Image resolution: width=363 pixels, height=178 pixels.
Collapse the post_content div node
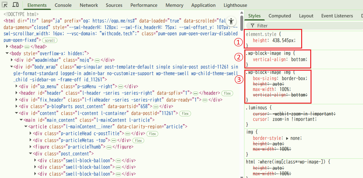(31, 154)
